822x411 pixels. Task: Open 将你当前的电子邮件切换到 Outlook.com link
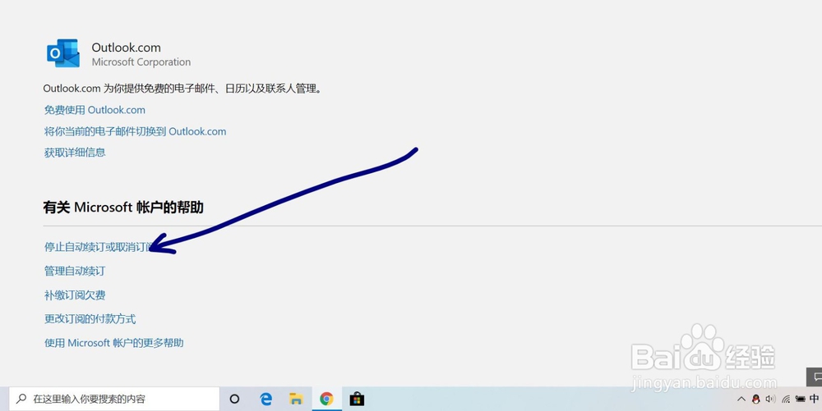(136, 131)
